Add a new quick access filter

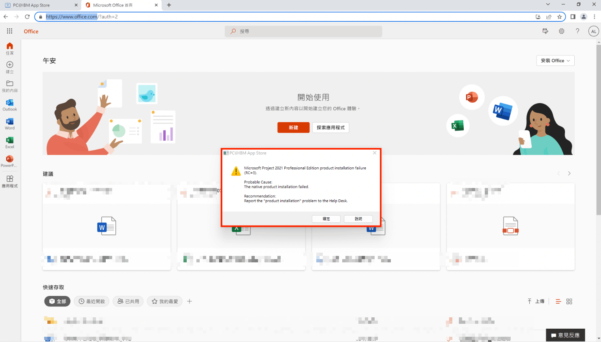[190, 301]
